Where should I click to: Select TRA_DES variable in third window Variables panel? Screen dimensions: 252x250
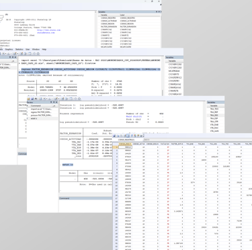coord(214,115)
